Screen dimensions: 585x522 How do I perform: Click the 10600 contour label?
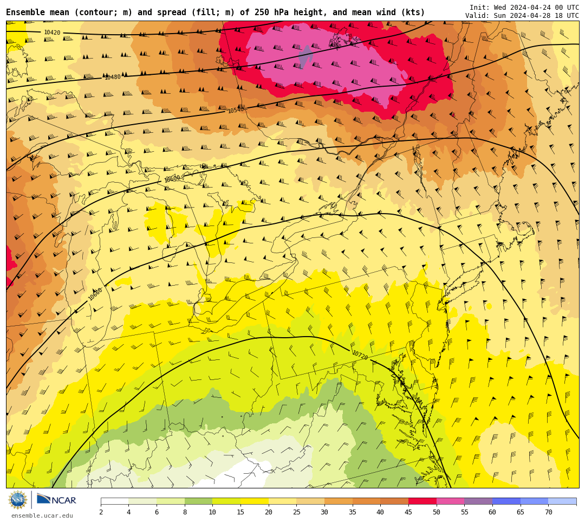pyautogui.click(x=172, y=178)
